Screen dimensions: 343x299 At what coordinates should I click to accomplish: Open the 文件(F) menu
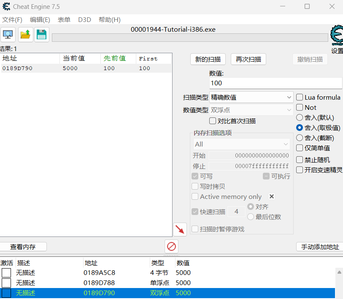pos(12,20)
